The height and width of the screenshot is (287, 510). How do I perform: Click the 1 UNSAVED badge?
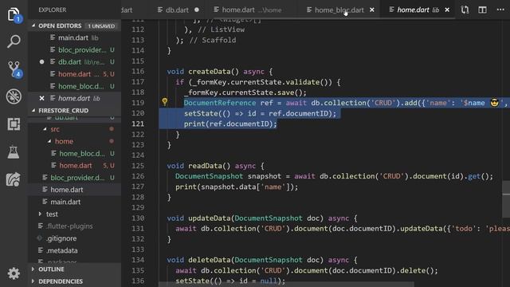tap(101, 26)
